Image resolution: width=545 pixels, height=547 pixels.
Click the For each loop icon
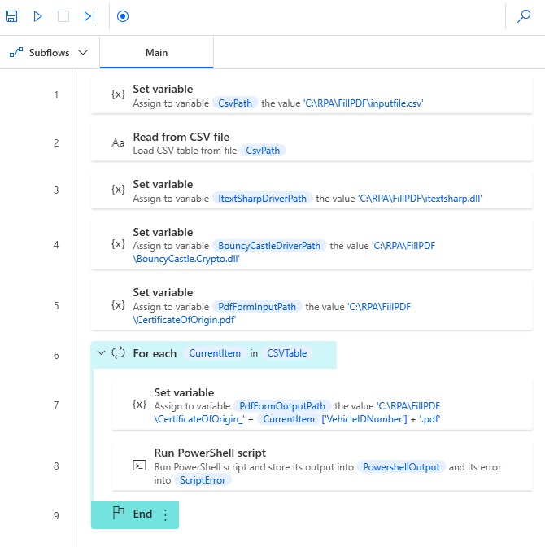(x=118, y=352)
